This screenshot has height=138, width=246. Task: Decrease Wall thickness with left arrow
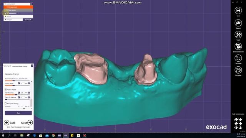pos(19,93)
